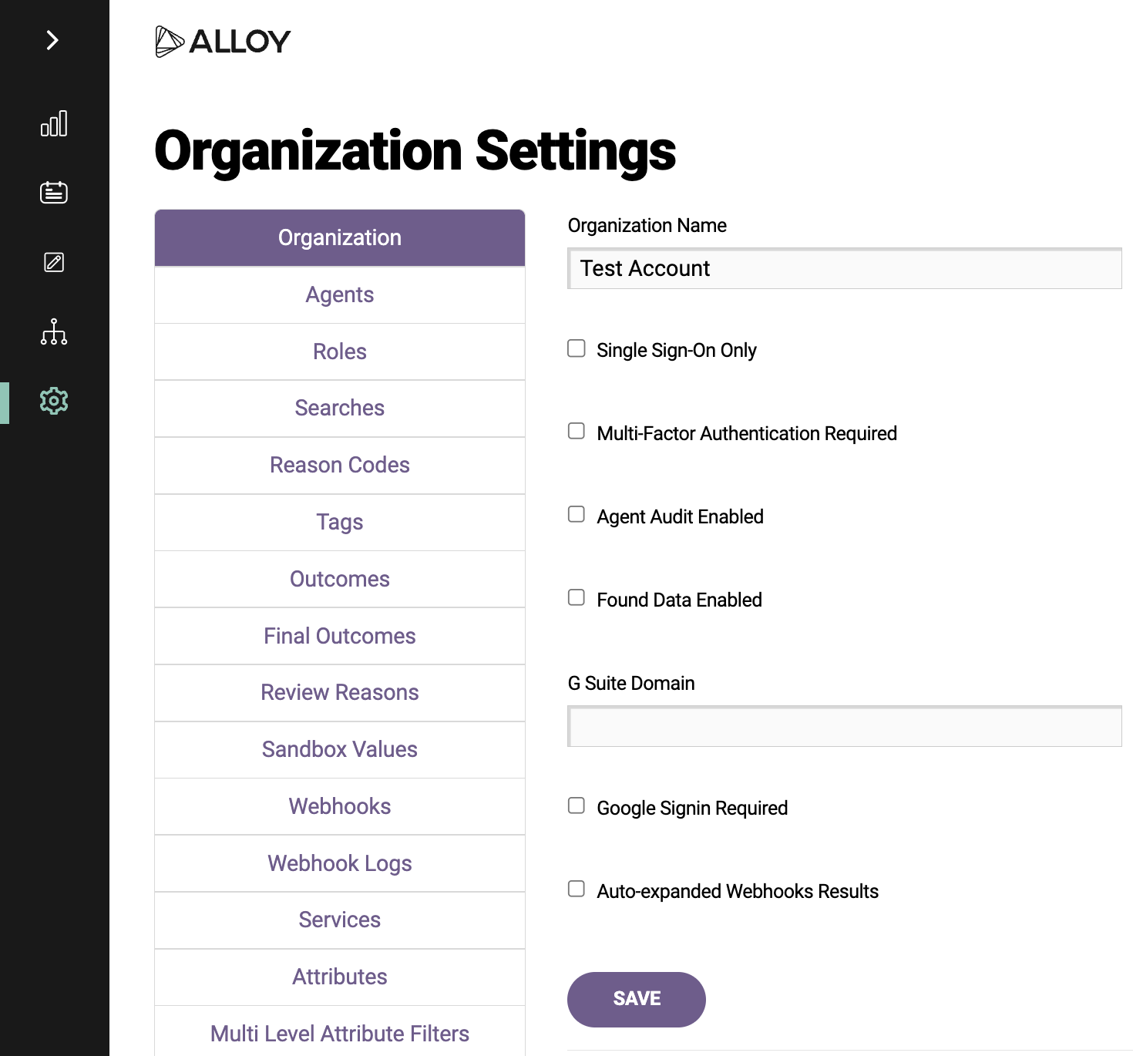
Task: Open the calendar list icon in sidebar
Action: [54, 192]
